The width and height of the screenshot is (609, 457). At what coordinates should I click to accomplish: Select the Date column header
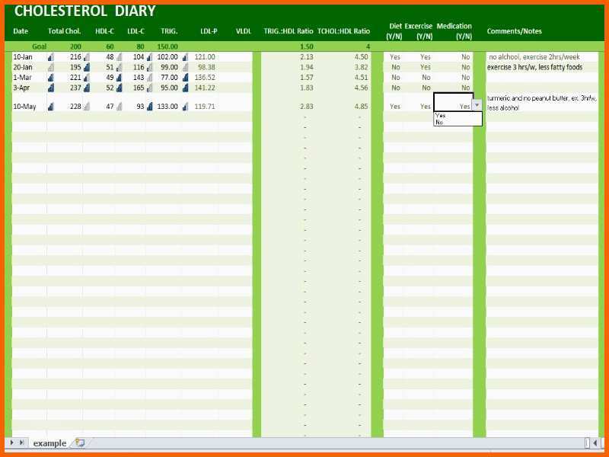(21, 31)
